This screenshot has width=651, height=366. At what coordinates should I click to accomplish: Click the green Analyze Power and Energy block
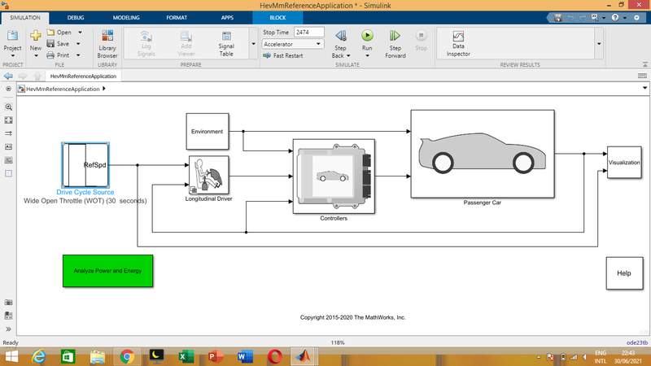pyautogui.click(x=107, y=270)
